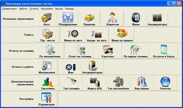Click the Выход menu item
183x108 pixels.
[x=59, y=9]
